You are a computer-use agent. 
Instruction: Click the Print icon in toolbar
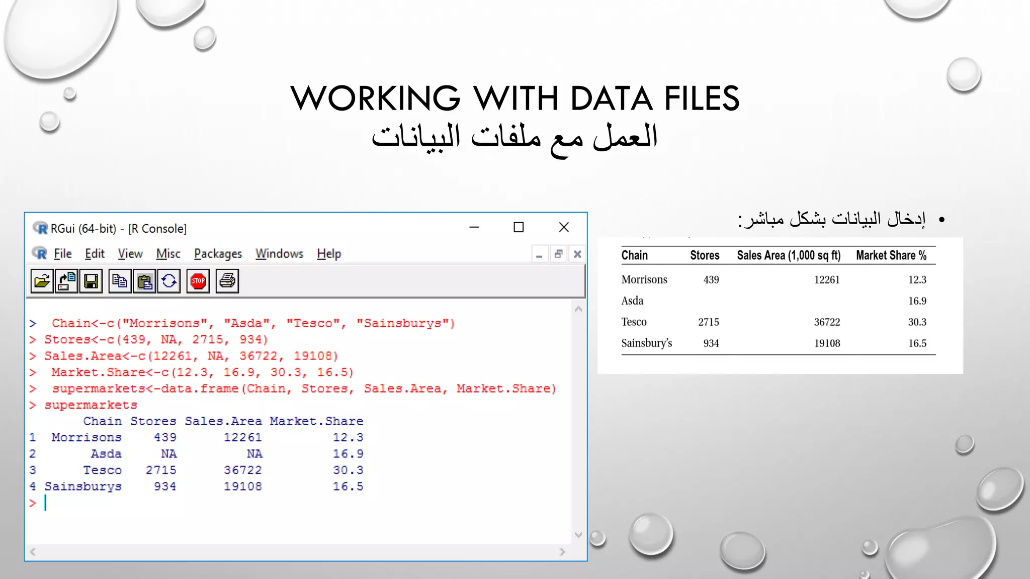point(227,281)
